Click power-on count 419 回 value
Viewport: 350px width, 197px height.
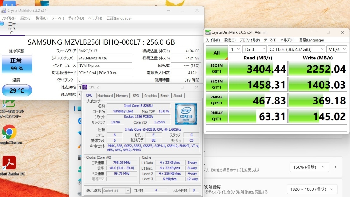[186, 73]
